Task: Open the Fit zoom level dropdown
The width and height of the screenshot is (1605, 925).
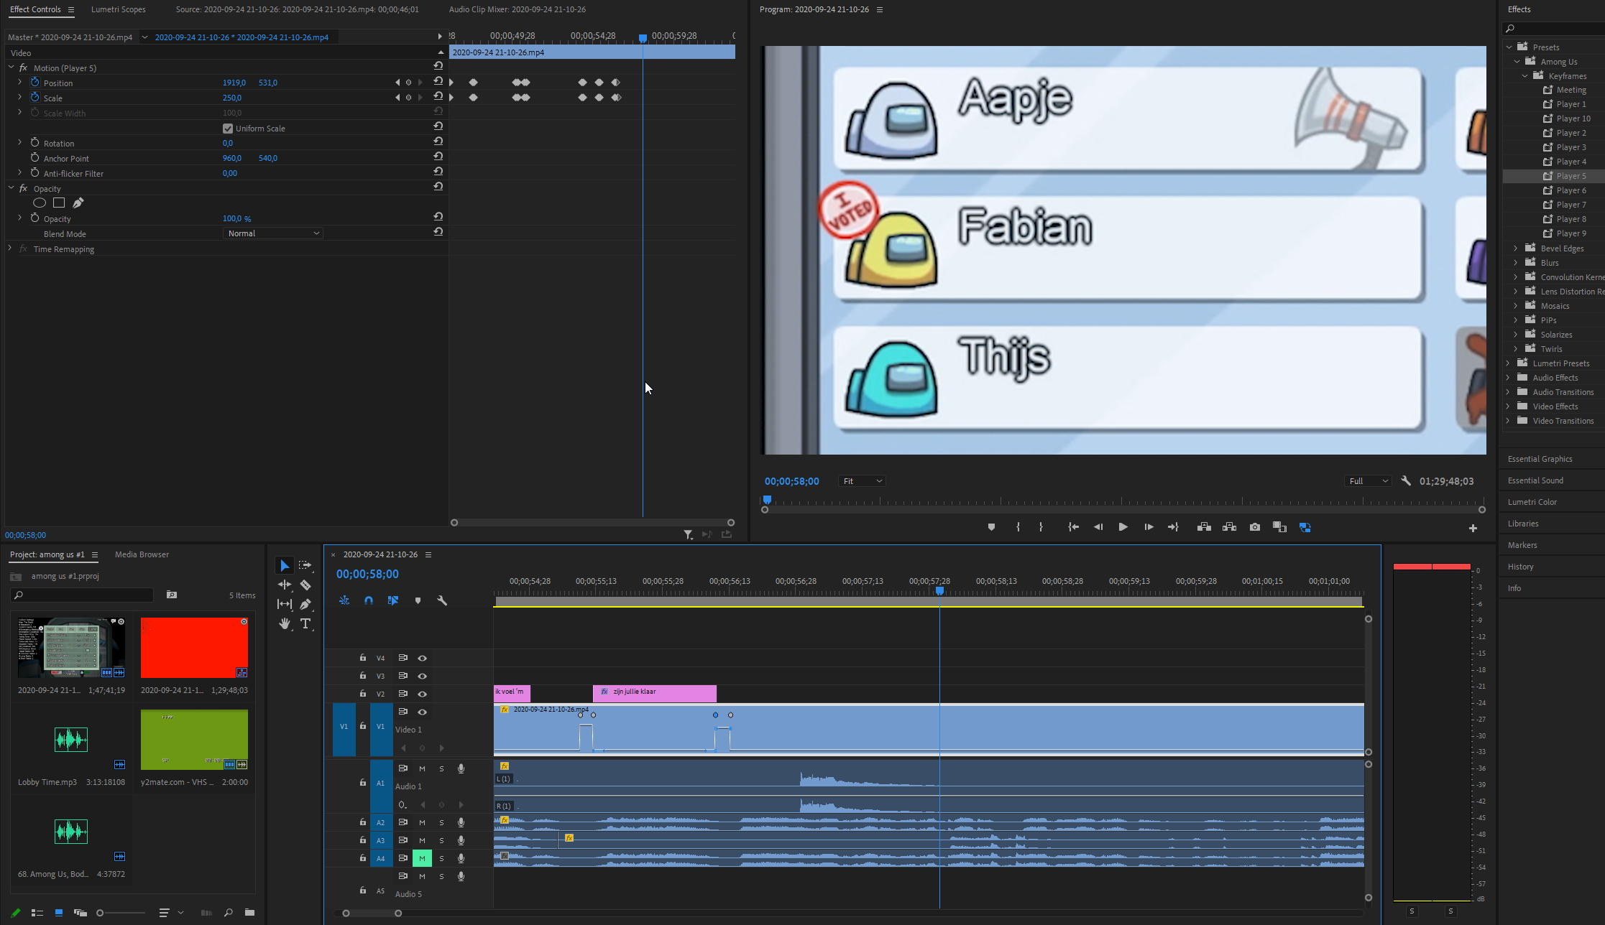Action: click(861, 481)
